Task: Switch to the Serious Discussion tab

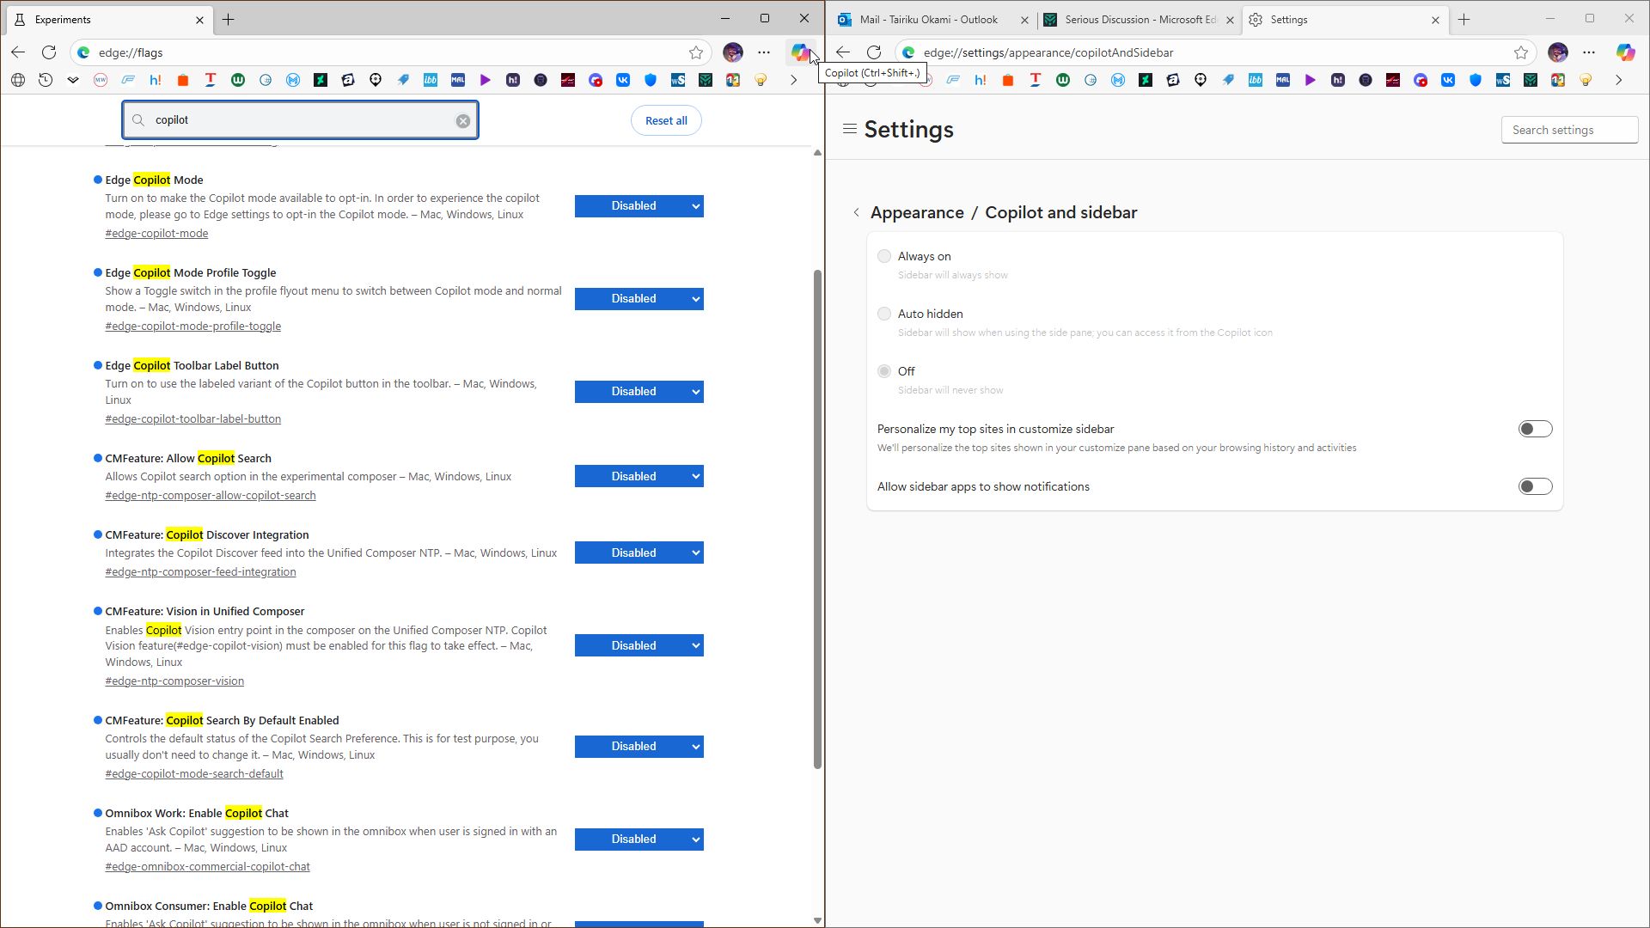Action: click(1140, 19)
